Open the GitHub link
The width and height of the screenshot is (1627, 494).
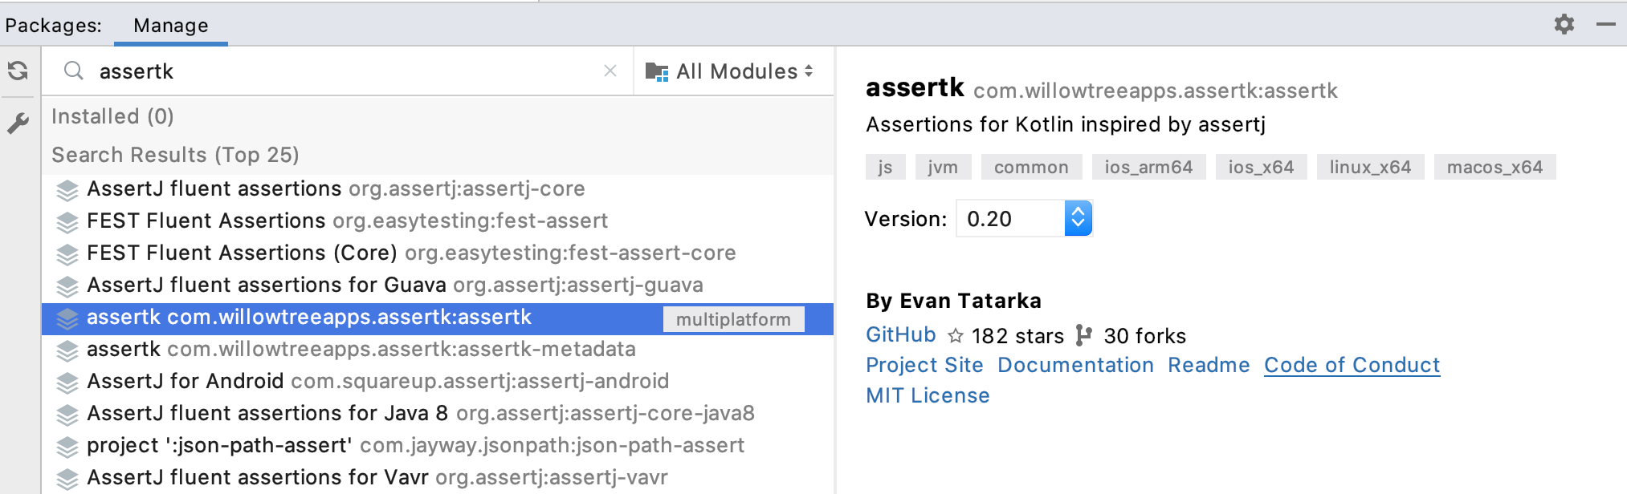tap(901, 335)
